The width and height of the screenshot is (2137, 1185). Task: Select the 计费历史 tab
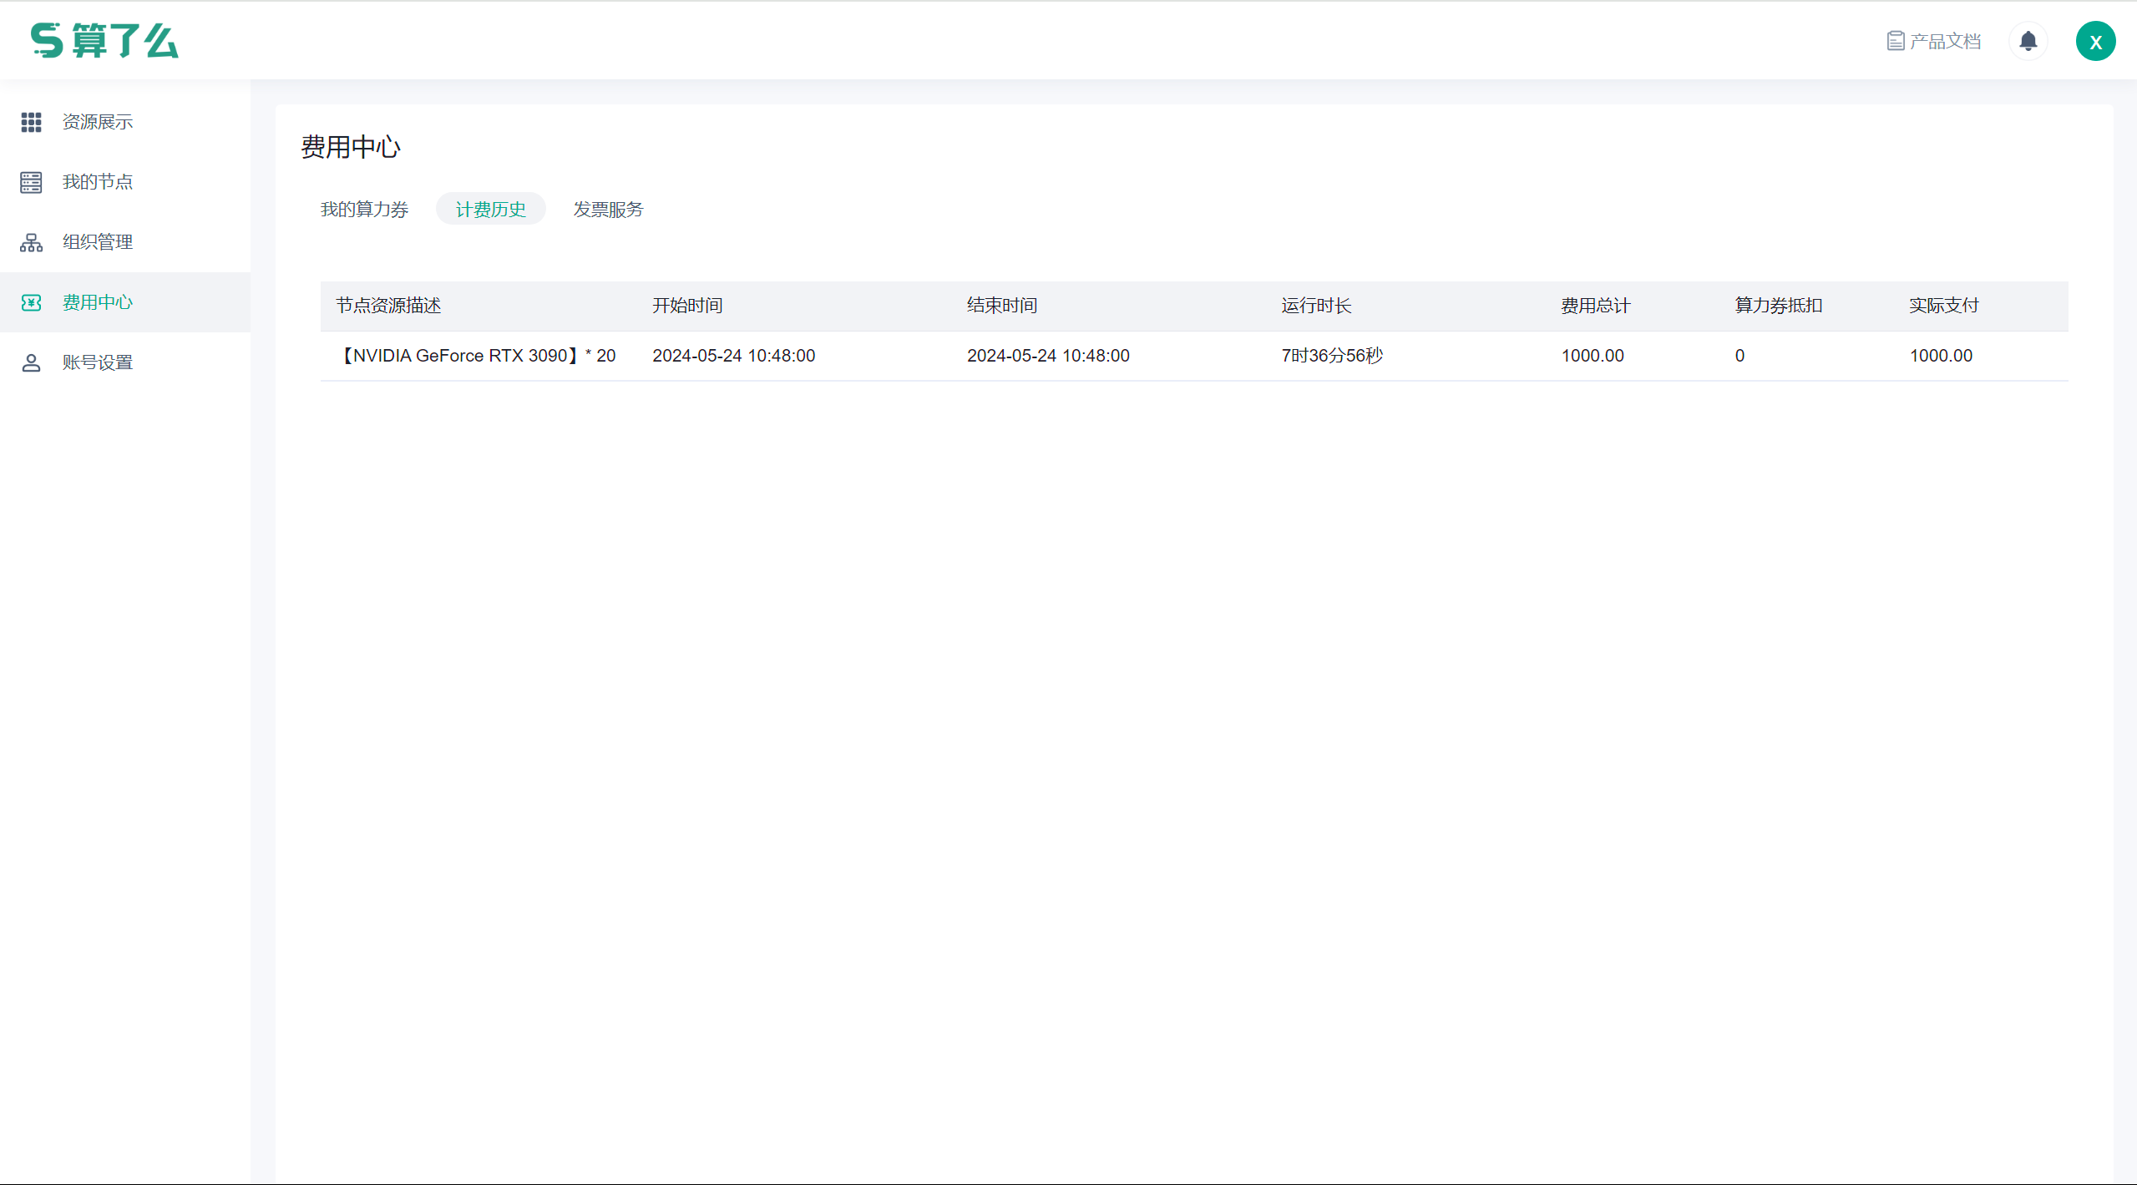(490, 209)
